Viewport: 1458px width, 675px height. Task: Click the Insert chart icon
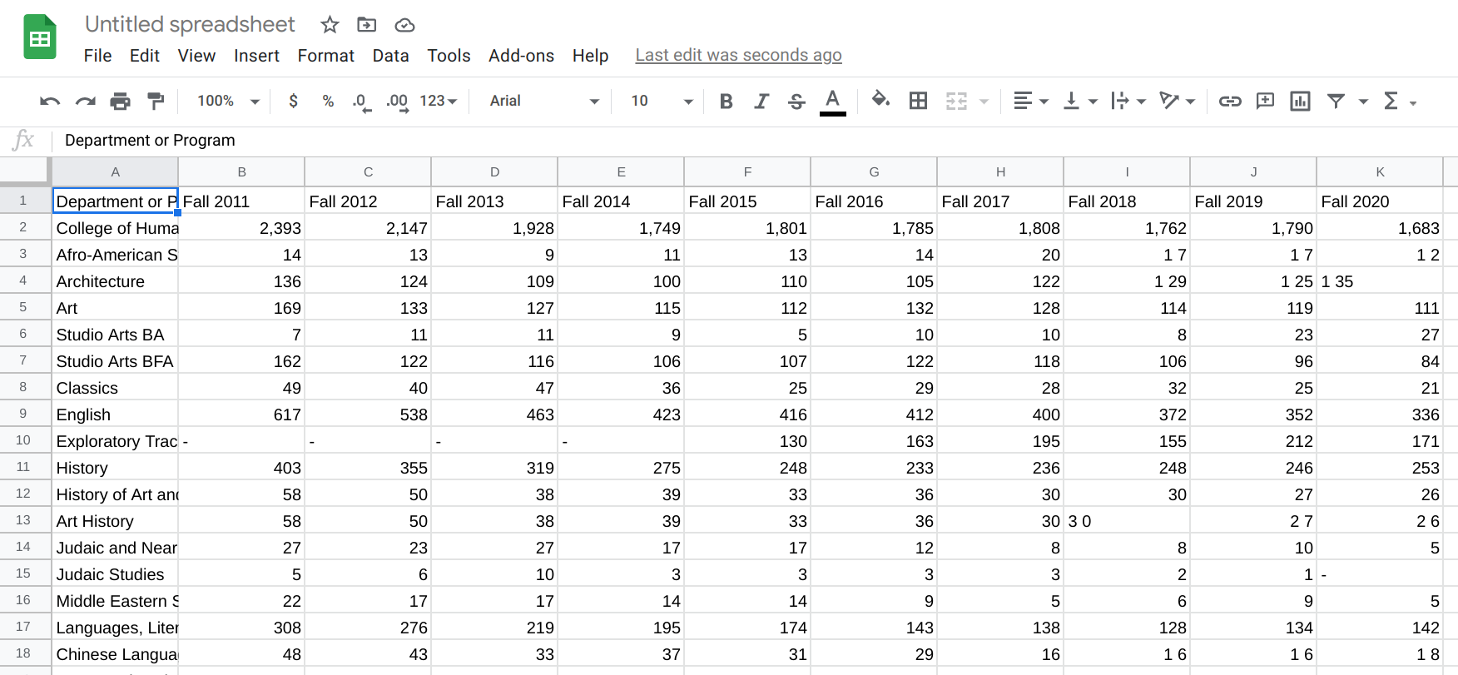(x=1300, y=102)
